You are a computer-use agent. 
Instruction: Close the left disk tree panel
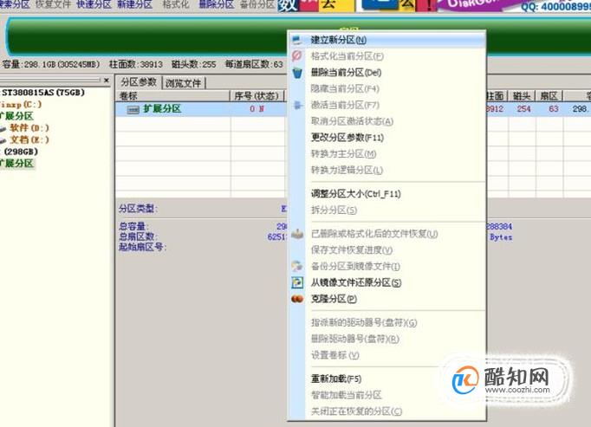[x=107, y=80]
